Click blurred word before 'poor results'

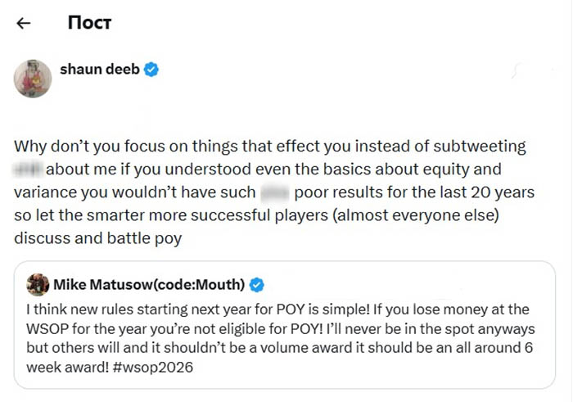[275, 192]
